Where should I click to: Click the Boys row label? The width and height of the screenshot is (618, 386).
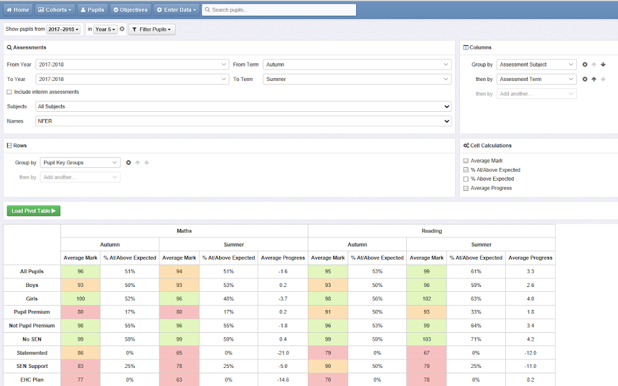(x=32, y=285)
